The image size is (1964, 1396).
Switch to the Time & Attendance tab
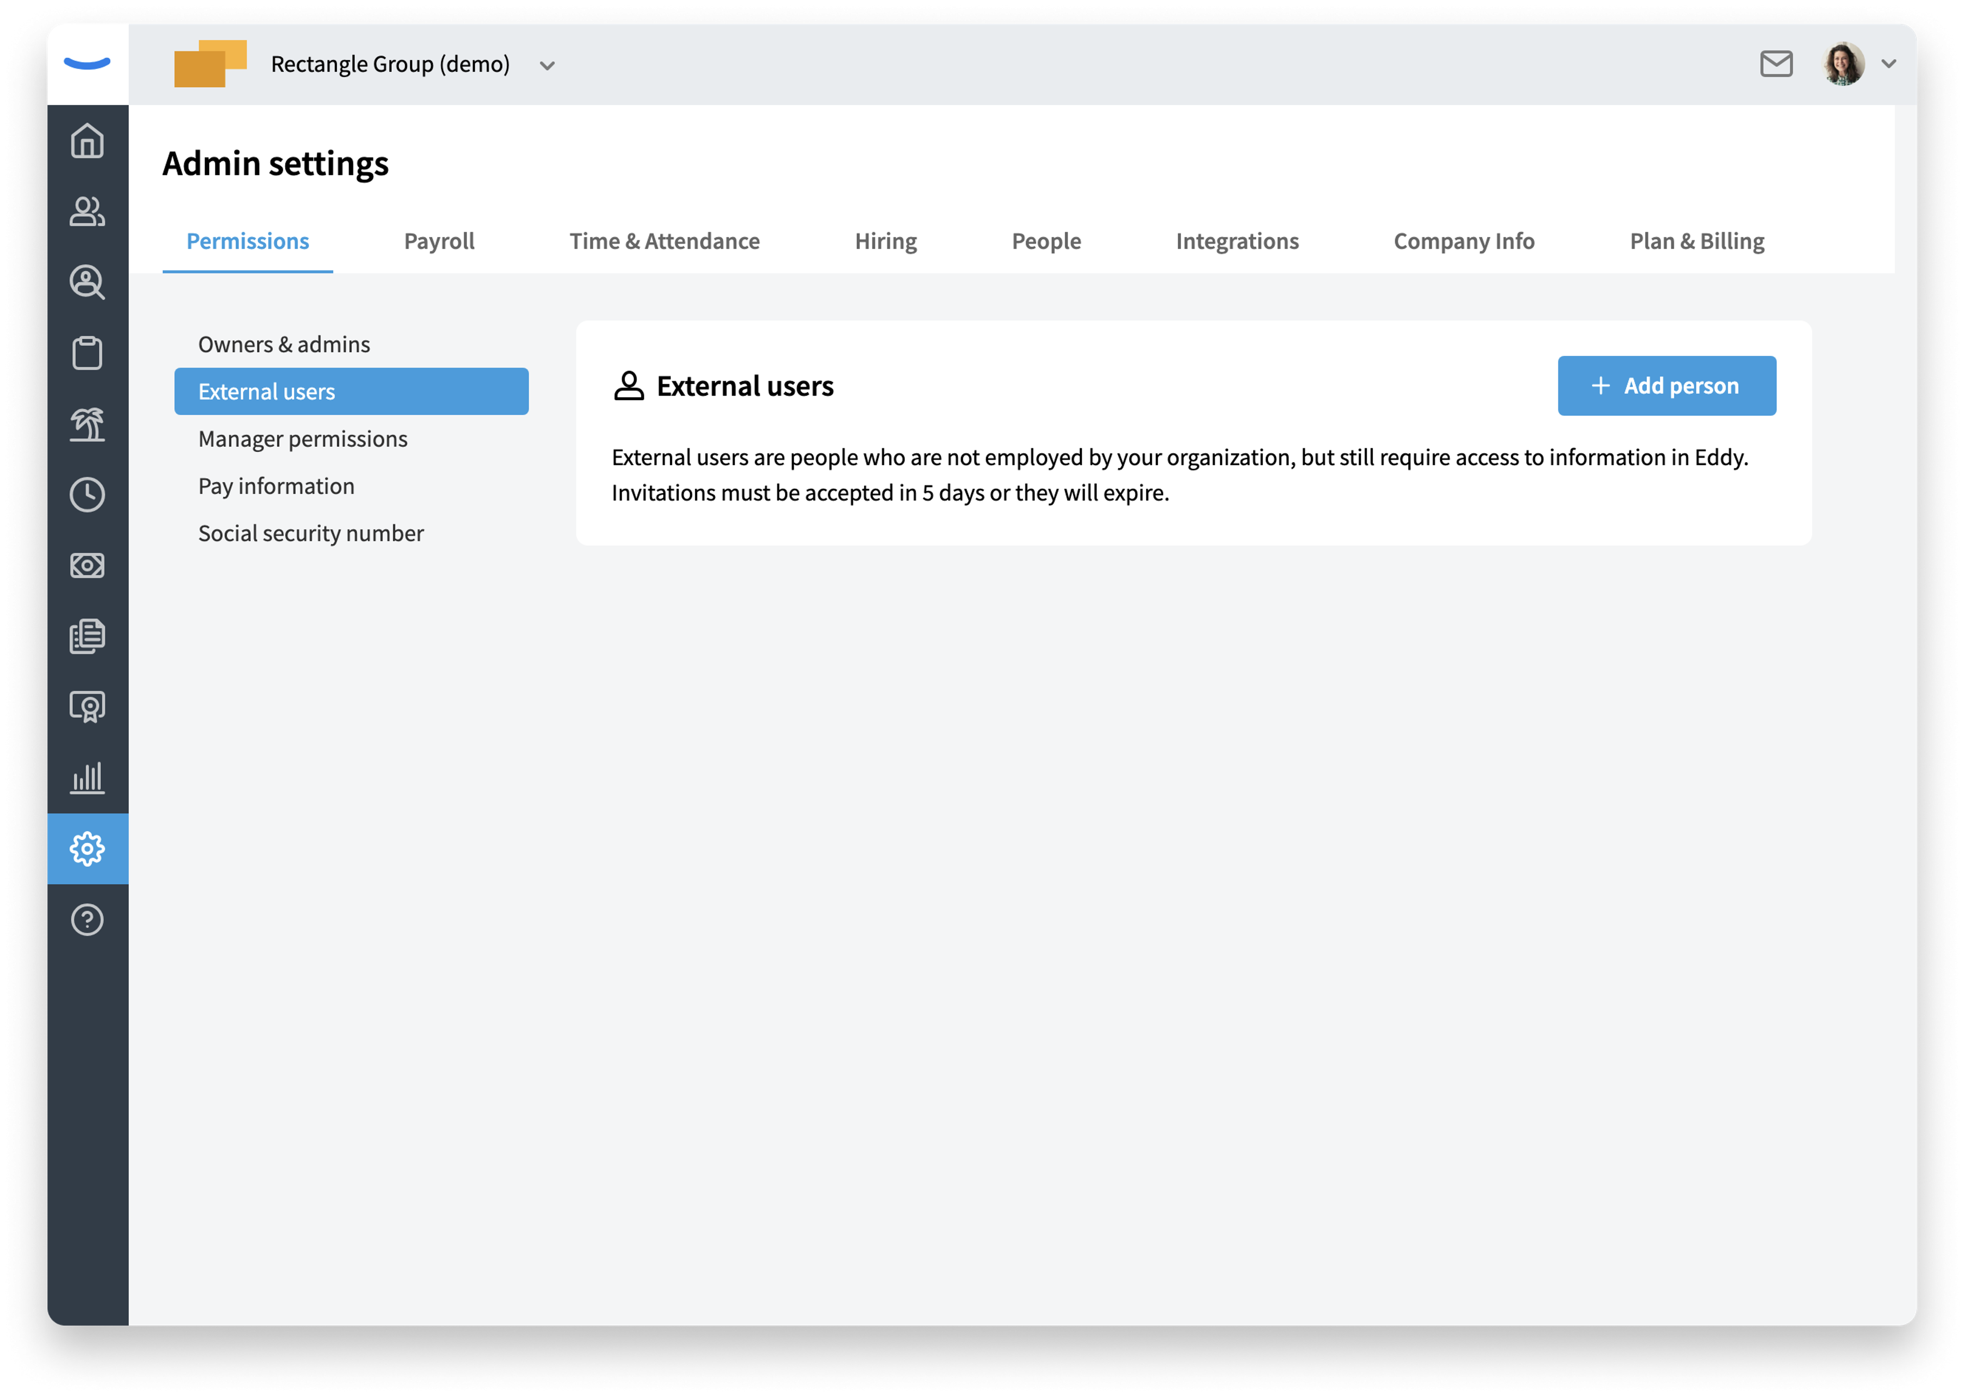tap(665, 241)
